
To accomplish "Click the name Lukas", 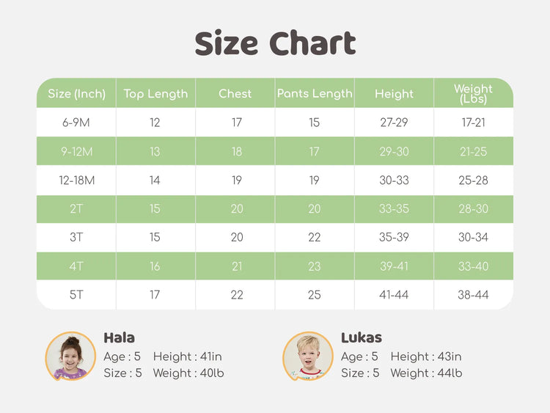I will 361,338.
